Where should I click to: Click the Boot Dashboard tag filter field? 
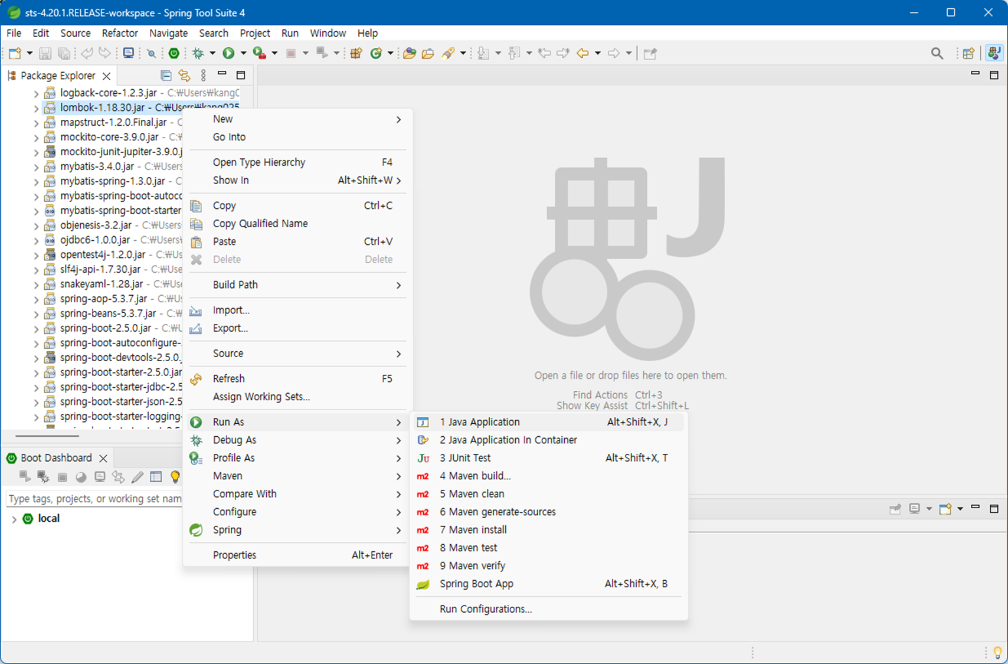coord(94,499)
